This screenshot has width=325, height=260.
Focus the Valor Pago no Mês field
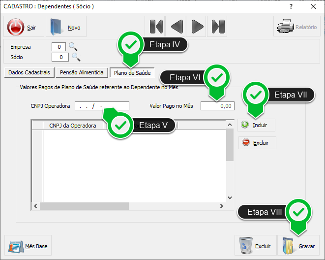[x=217, y=106]
